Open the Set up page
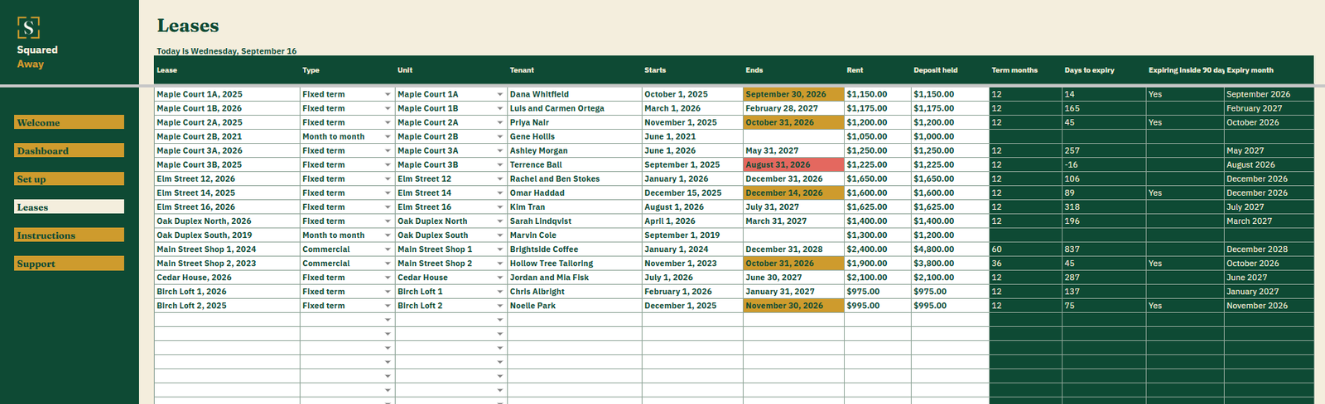The image size is (1325, 404). coord(69,178)
